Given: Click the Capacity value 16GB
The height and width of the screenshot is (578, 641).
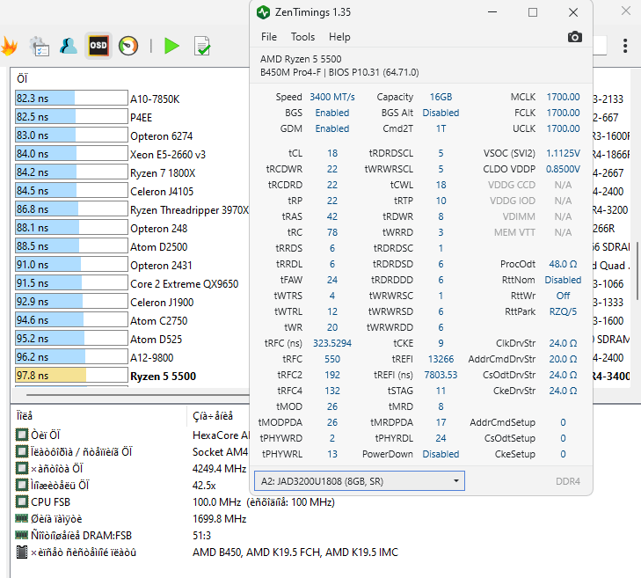Looking at the screenshot, I should (x=441, y=97).
